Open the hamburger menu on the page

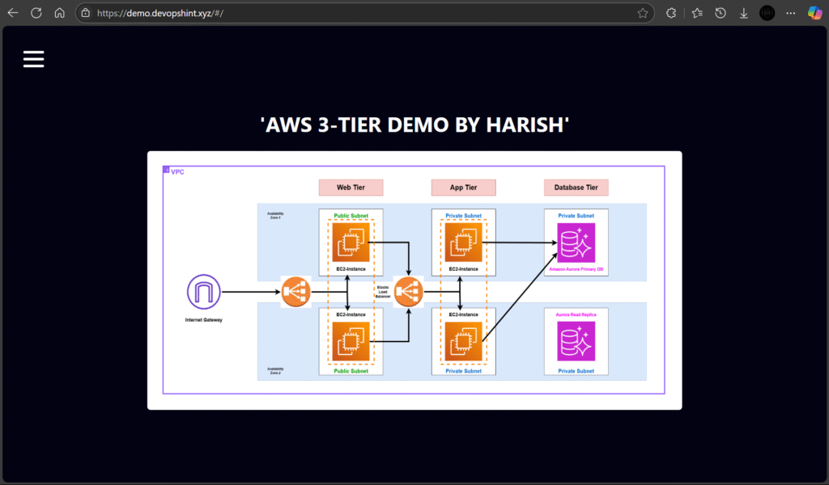[33, 58]
